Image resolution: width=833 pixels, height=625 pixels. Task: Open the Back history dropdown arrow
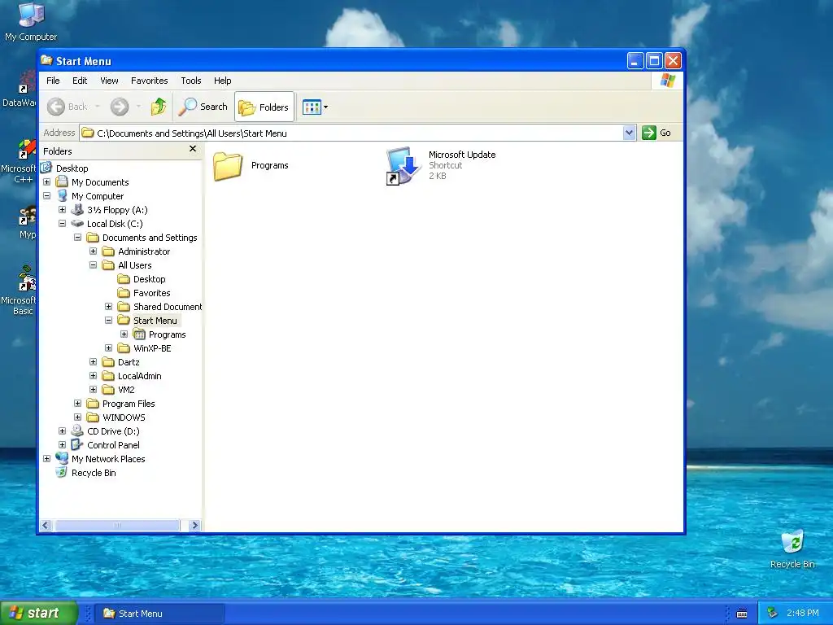[98, 107]
